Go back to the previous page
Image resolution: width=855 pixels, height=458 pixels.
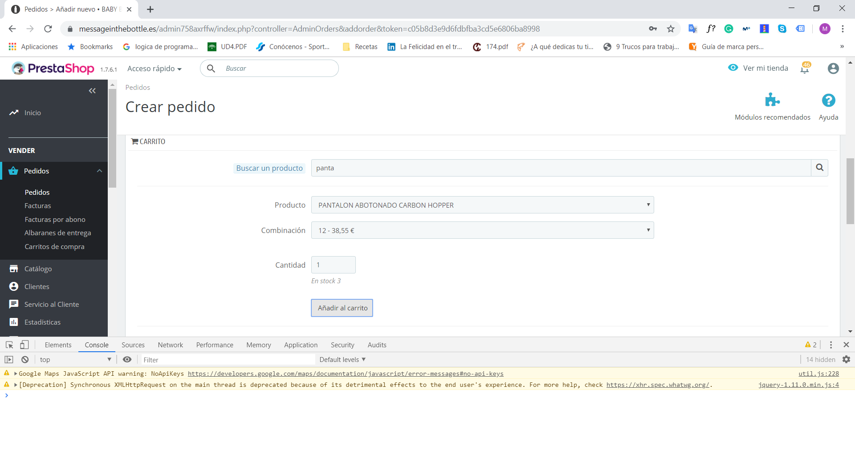tap(12, 29)
